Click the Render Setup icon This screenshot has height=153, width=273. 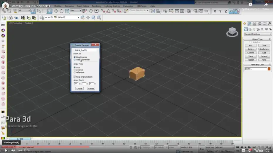(x=195, y=11)
